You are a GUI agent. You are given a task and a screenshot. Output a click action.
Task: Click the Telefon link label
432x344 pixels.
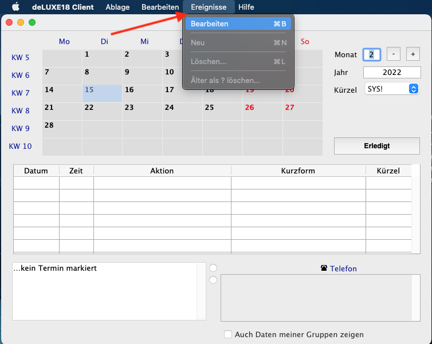(x=343, y=268)
